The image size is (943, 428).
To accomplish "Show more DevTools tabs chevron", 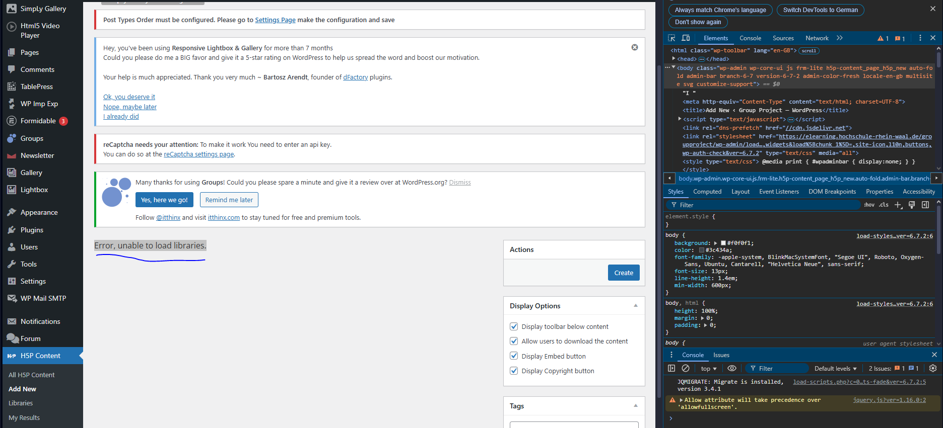I will pos(839,38).
